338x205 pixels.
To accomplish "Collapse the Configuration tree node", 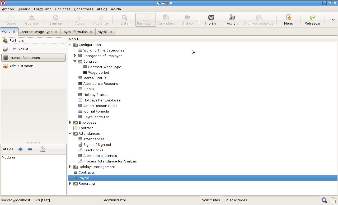I will [x=70, y=45].
